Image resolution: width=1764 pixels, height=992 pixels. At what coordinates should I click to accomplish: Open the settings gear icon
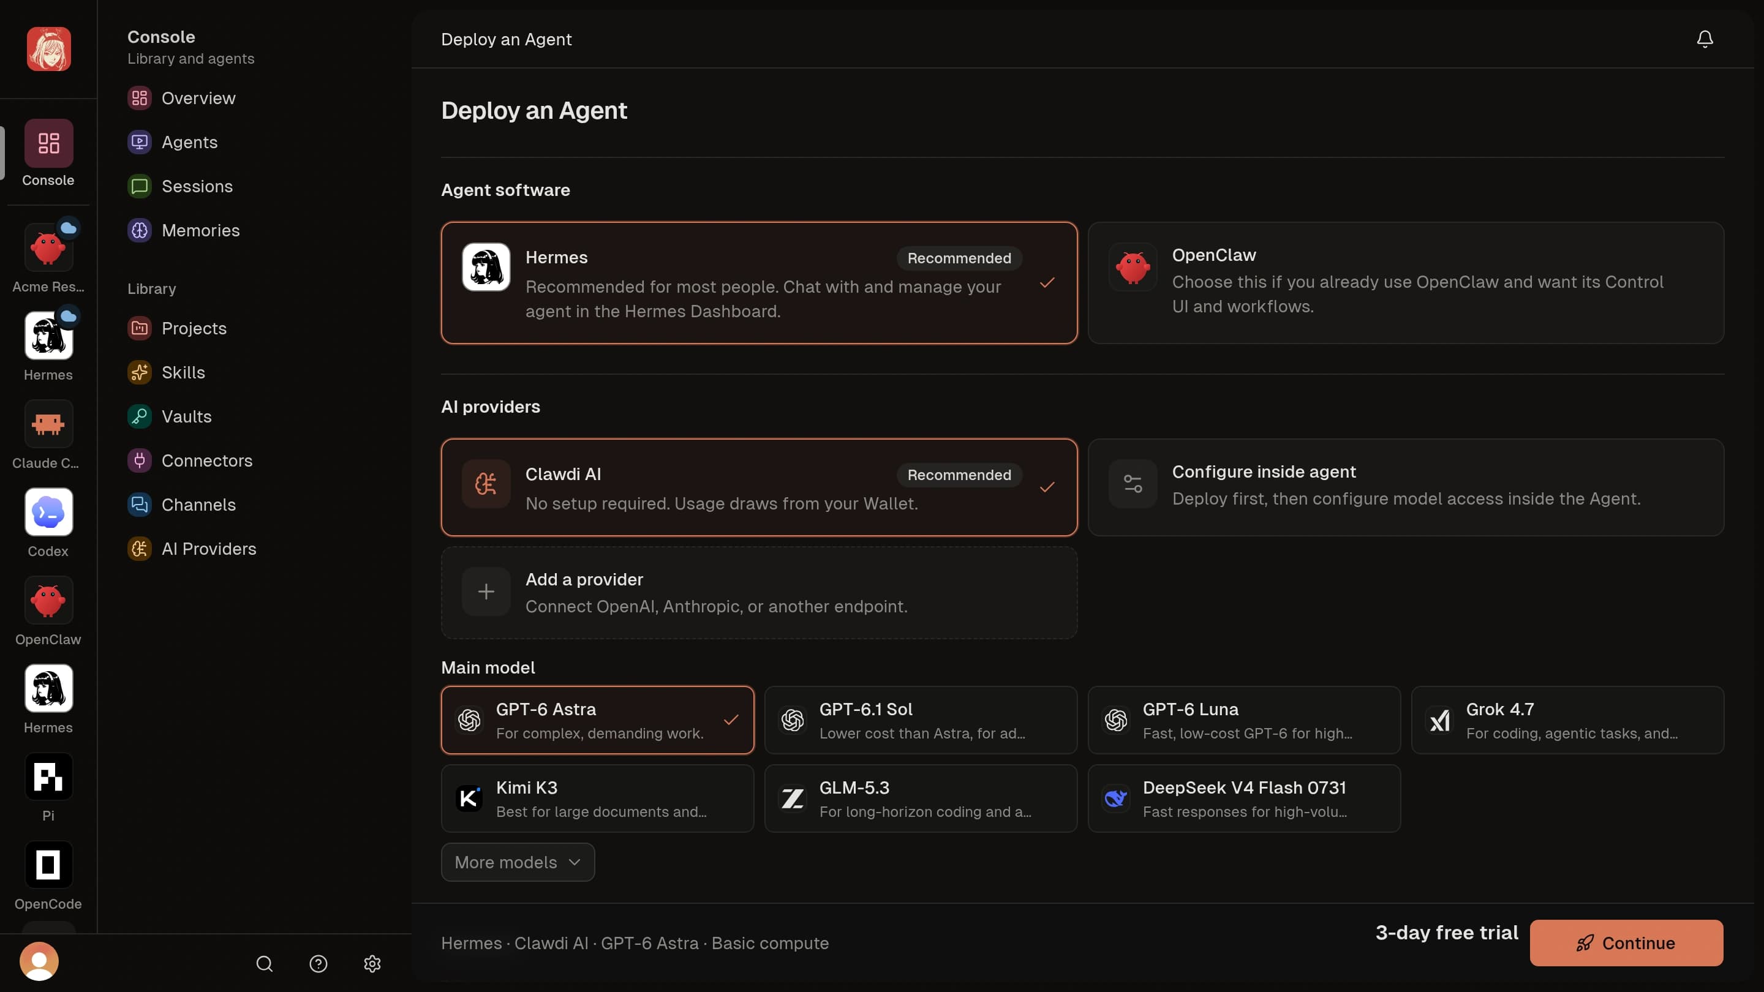(372, 964)
